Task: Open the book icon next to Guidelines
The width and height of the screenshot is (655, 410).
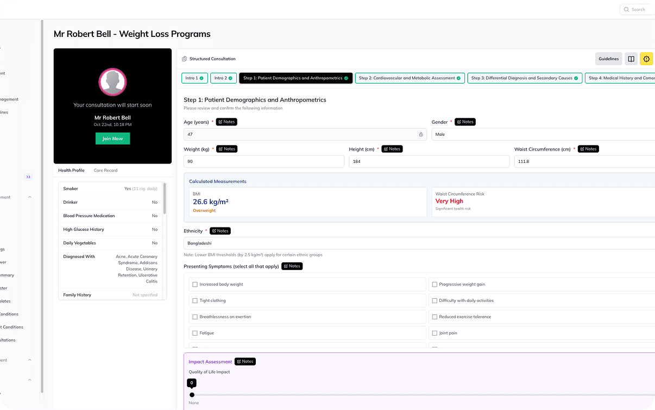Action: click(x=631, y=59)
